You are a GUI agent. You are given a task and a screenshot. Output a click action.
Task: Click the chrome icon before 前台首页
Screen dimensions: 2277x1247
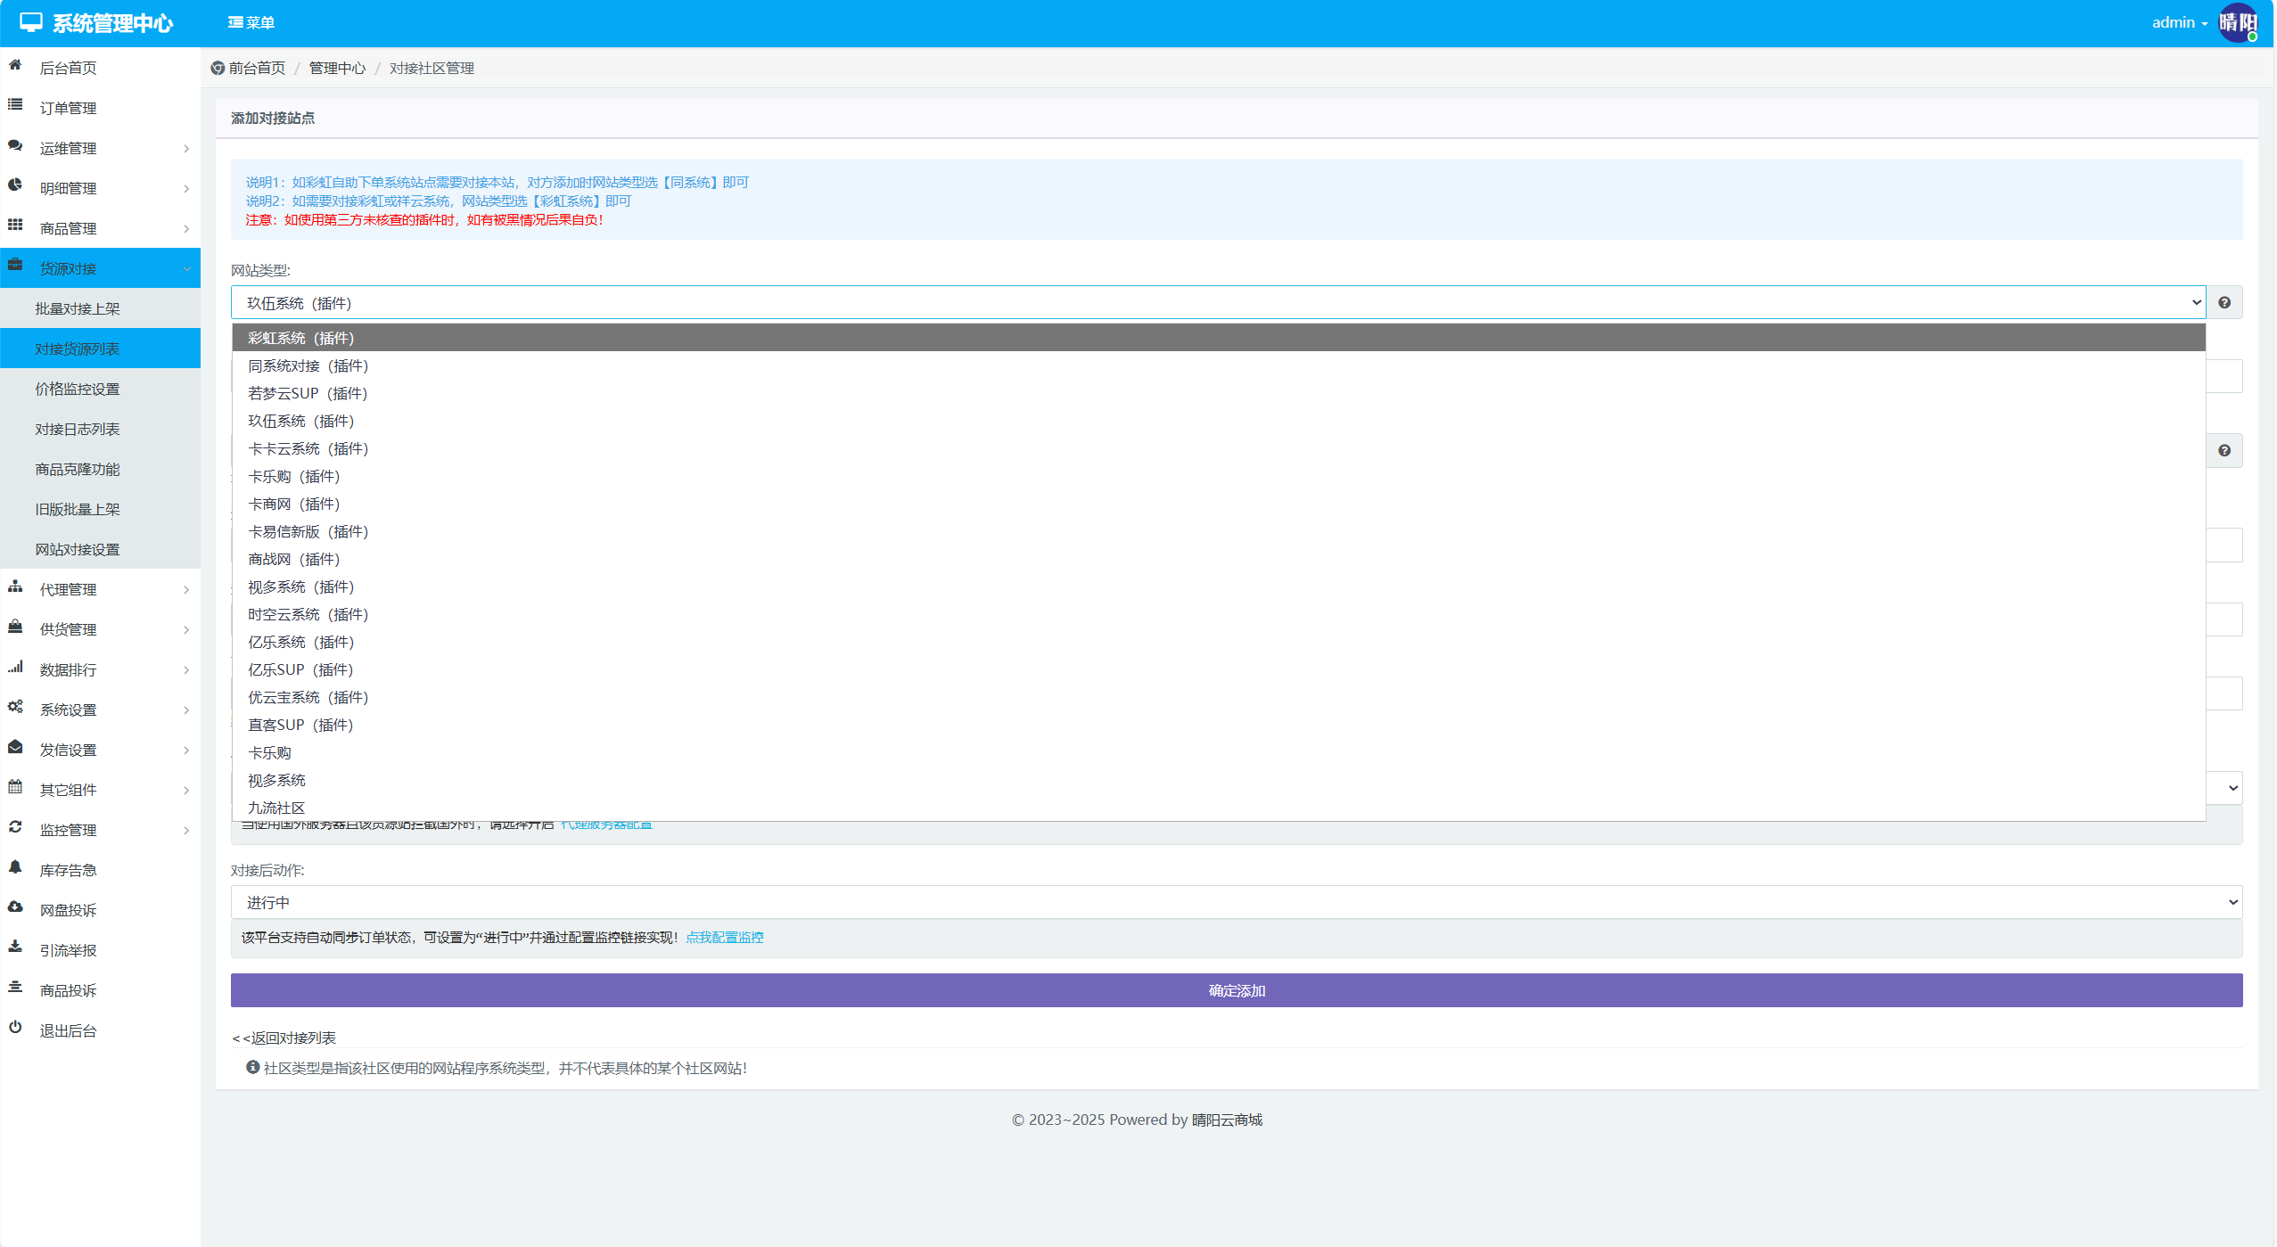tap(218, 69)
